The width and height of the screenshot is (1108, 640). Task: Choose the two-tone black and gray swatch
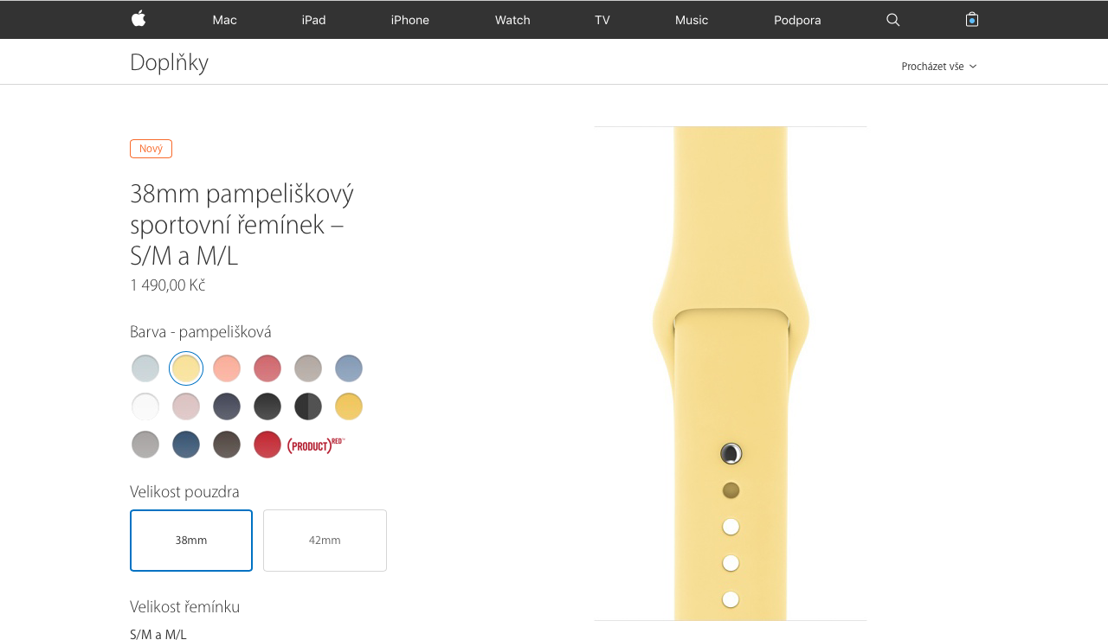[308, 406]
